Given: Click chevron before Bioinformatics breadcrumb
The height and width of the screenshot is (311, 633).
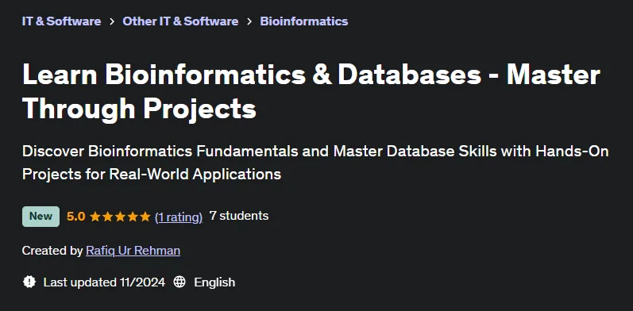Looking at the screenshot, I should tap(249, 21).
